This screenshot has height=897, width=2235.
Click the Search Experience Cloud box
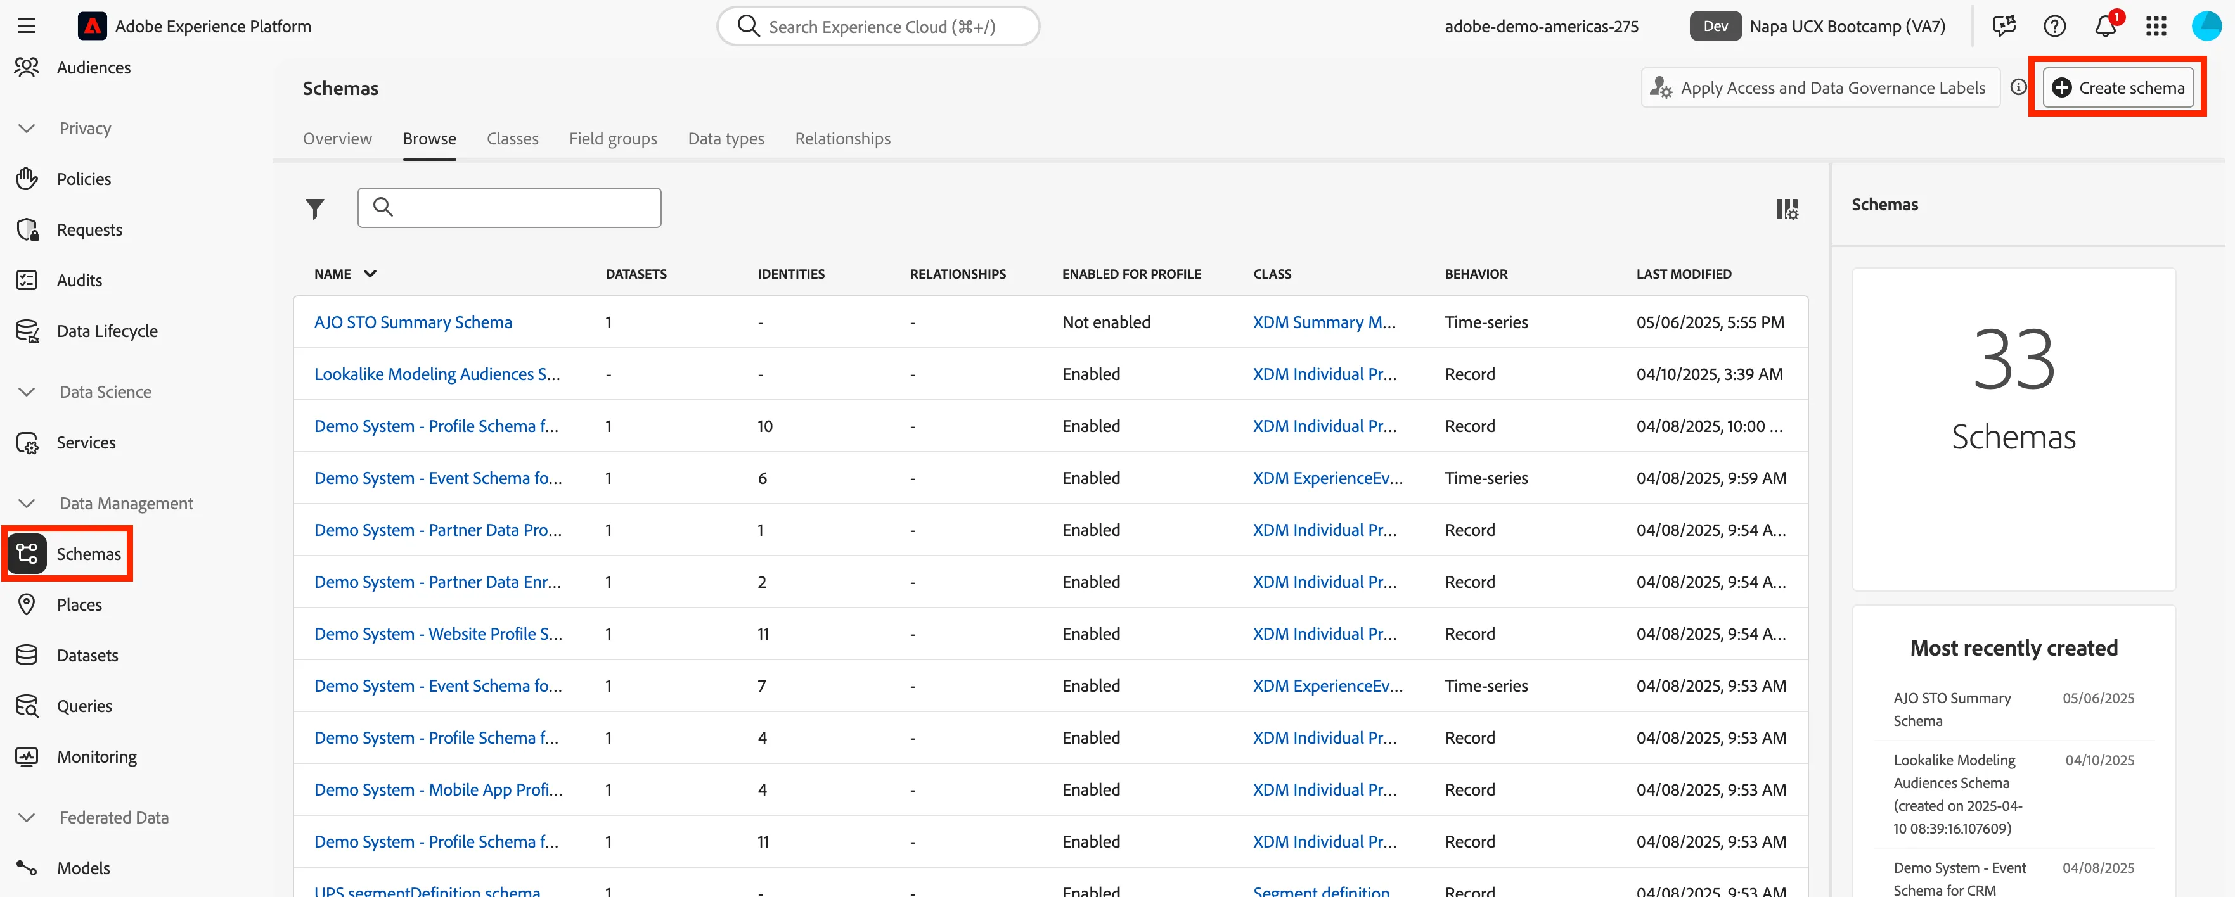(878, 26)
